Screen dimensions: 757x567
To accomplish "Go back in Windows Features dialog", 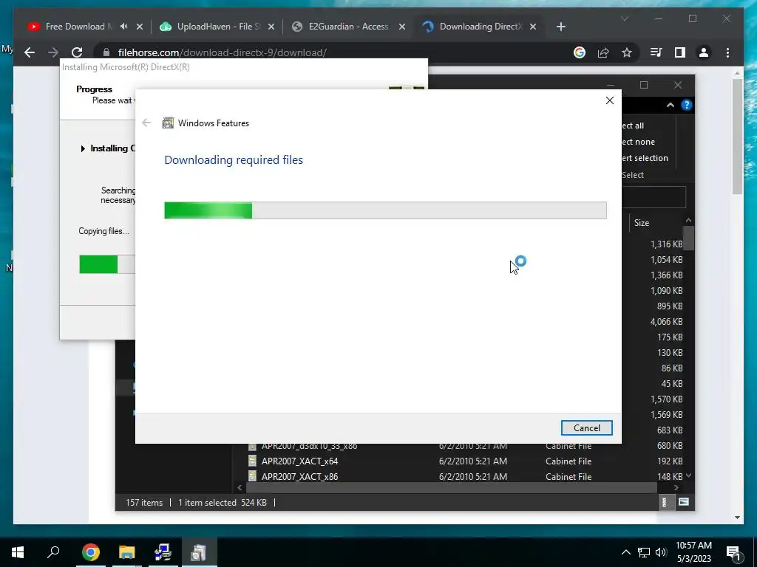I will (146, 123).
